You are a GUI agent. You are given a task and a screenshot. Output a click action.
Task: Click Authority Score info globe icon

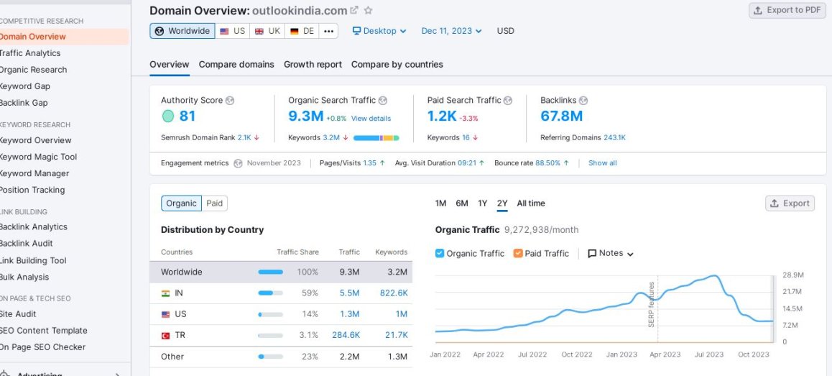tap(230, 101)
